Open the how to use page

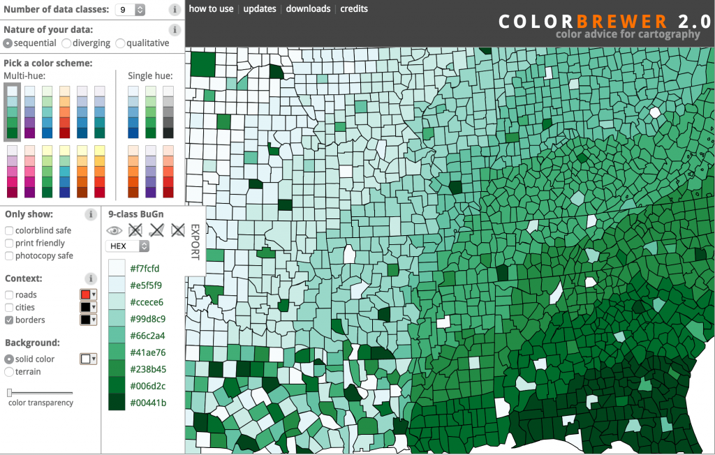coord(211,9)
